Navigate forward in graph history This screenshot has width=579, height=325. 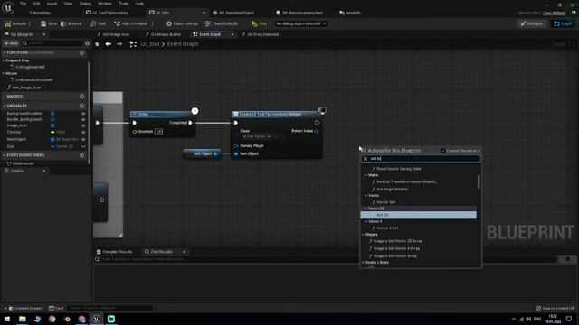119,44
